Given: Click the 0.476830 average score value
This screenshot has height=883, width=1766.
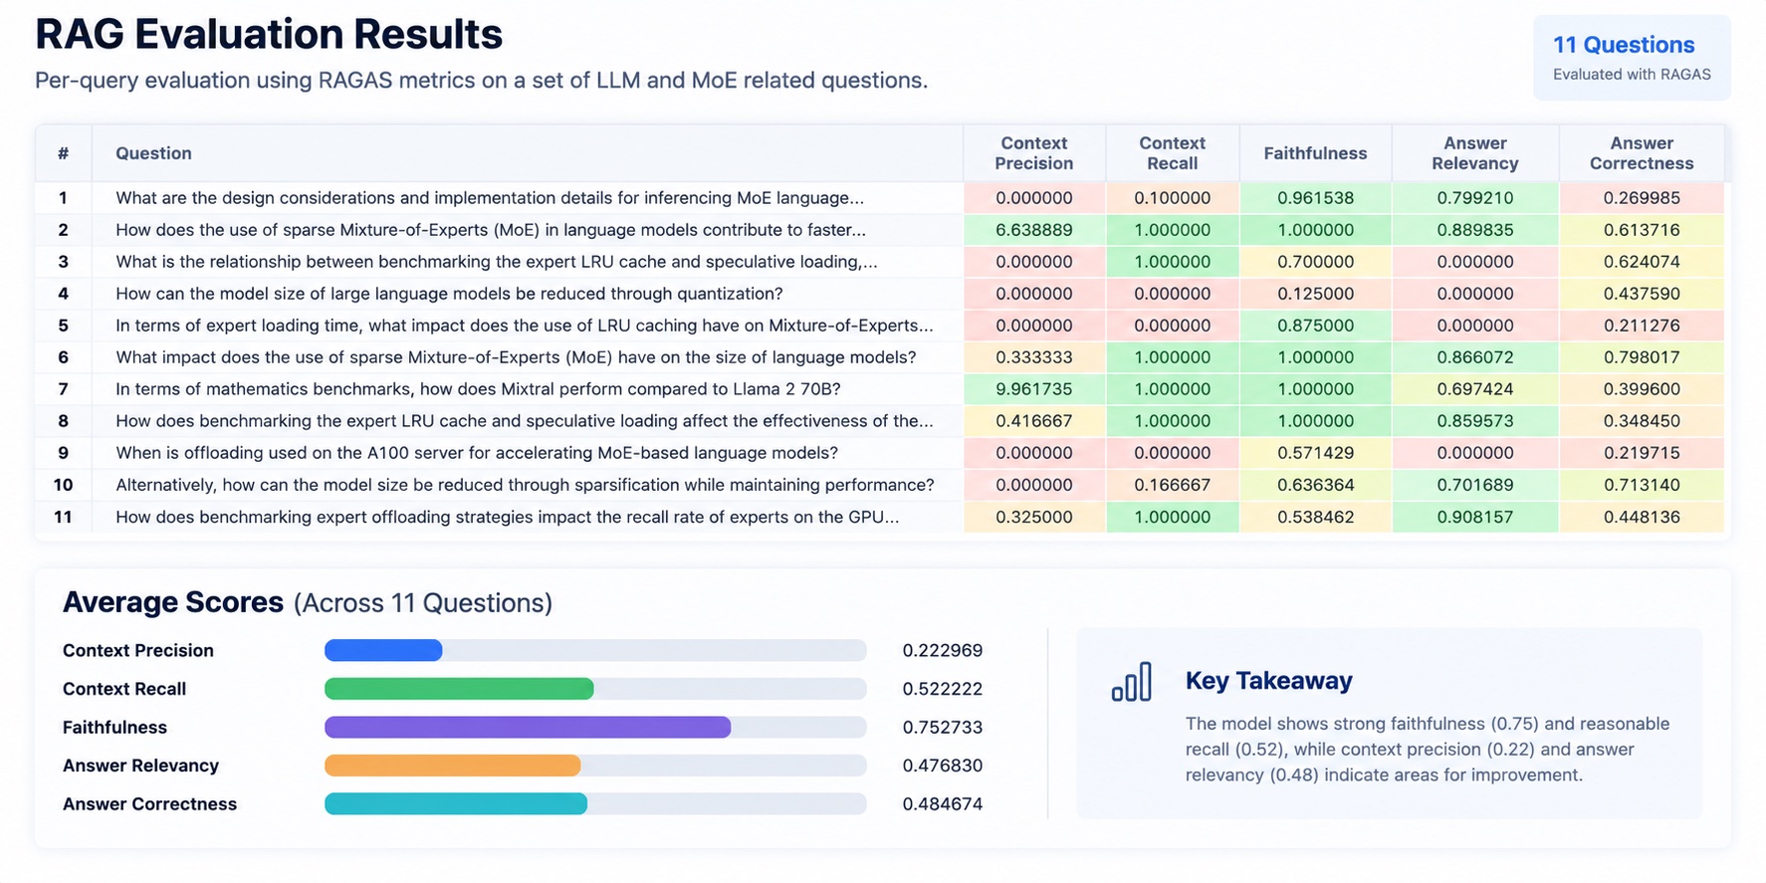Looking at the screenshot, I should (x=943, y=766).
